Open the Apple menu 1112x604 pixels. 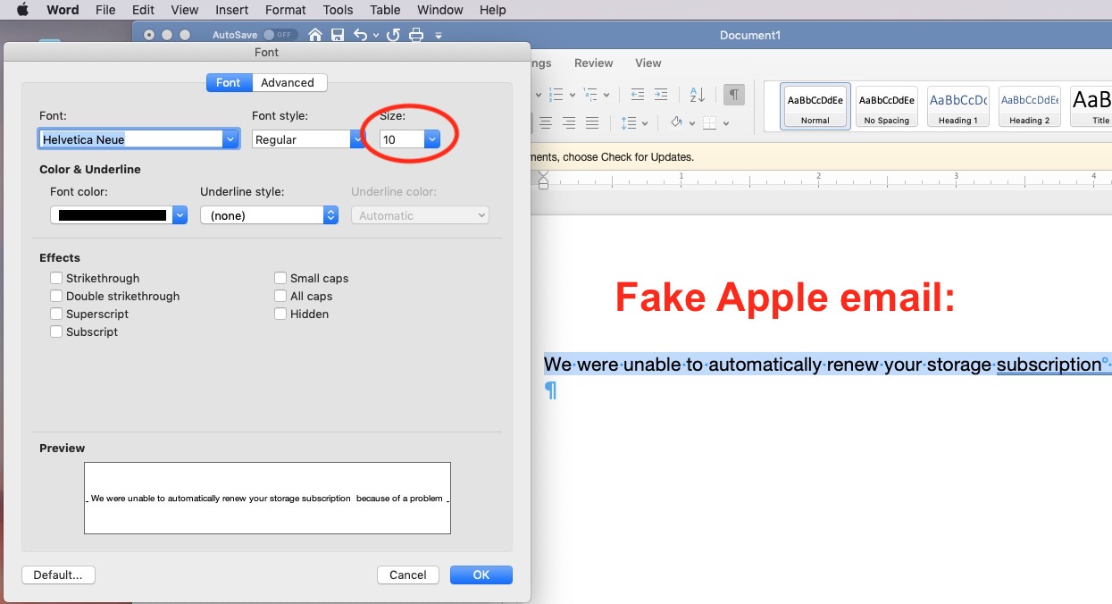pos(22,10)
